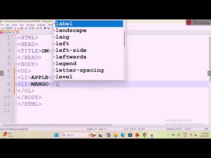Collapse the HEAD fold marker on line 2
211x158 pixels.
(x=16, y=44)
